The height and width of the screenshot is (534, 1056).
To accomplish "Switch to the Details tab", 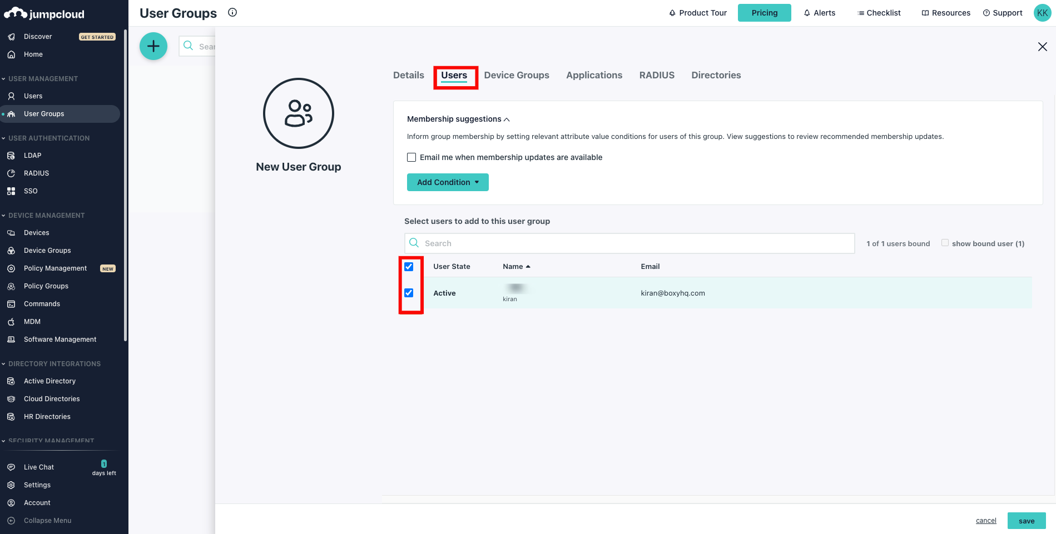I will [409, 75].
